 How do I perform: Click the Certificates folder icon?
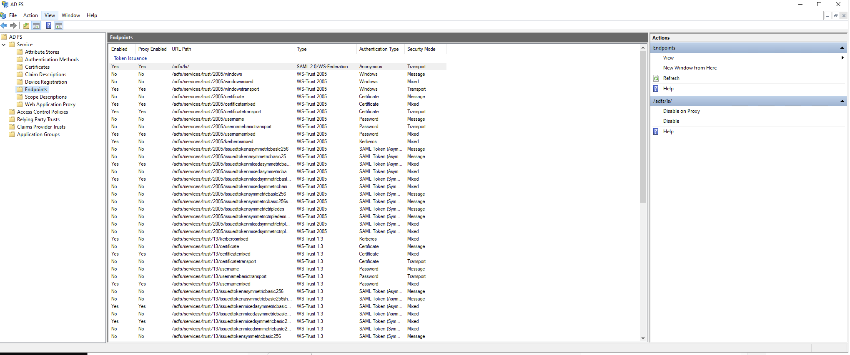point(20,67)
